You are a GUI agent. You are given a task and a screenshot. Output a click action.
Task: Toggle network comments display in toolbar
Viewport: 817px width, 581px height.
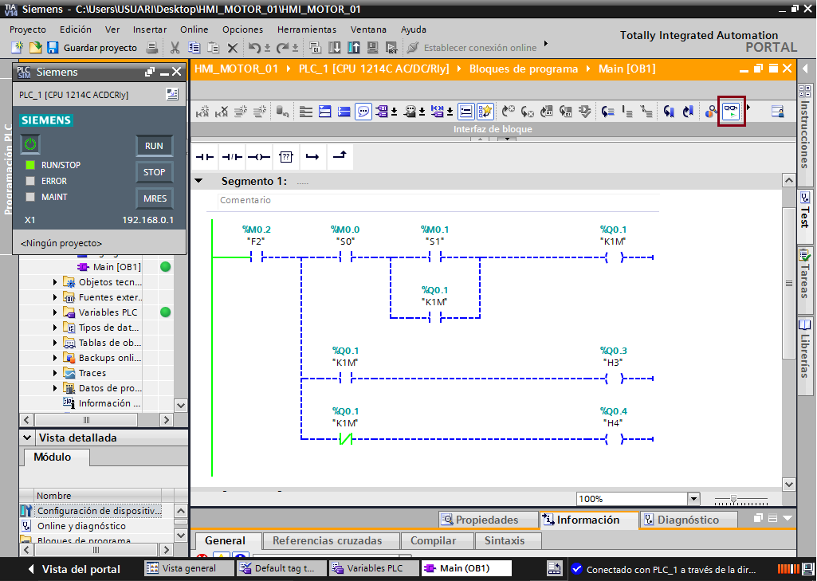click(363, 112)
